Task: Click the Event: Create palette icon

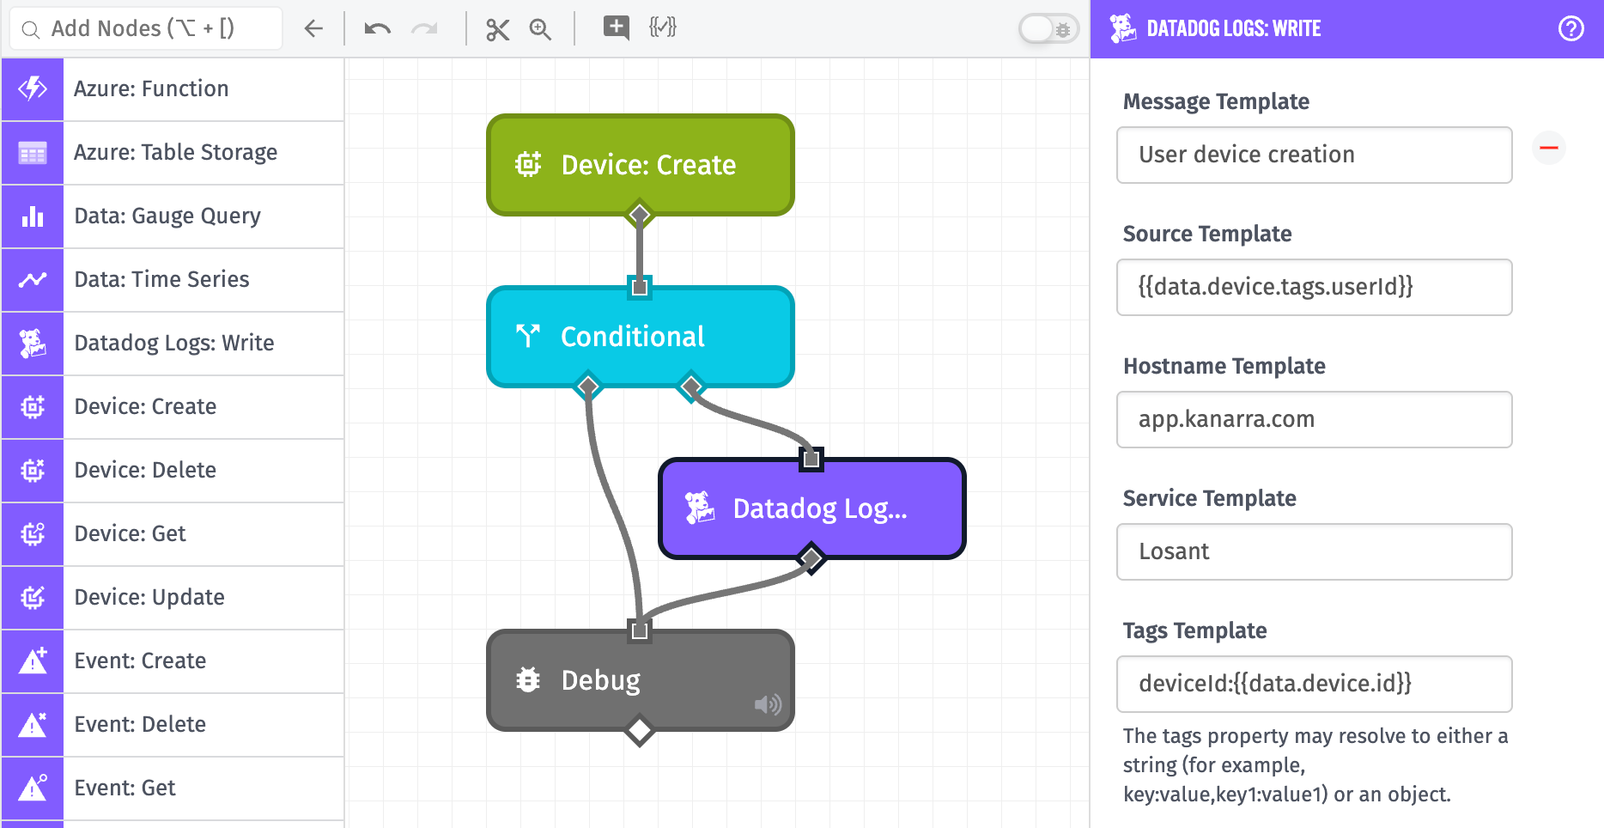Action: [x=33, y=661]
